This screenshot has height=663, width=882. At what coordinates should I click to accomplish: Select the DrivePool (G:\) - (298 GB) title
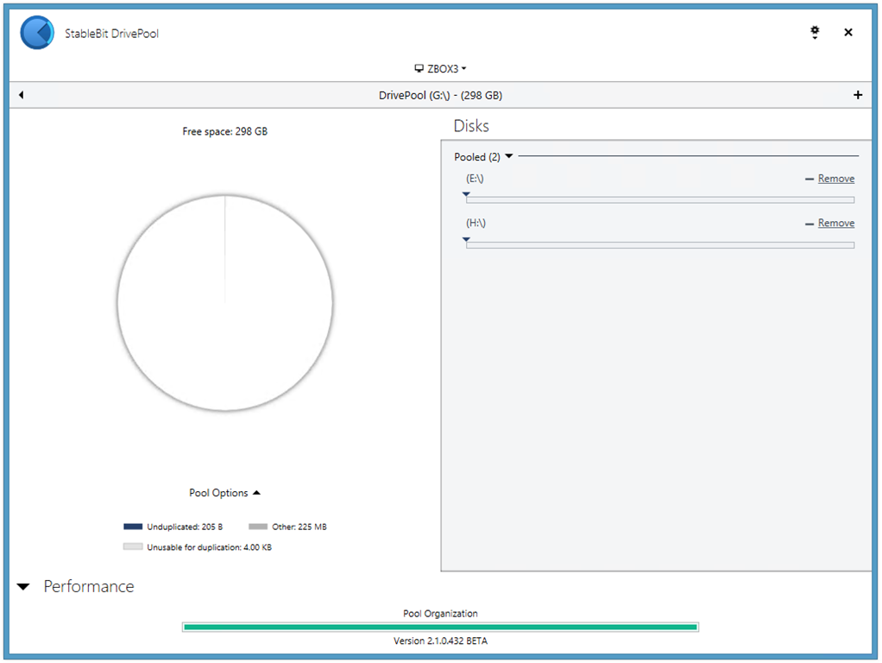pos(440,95)
